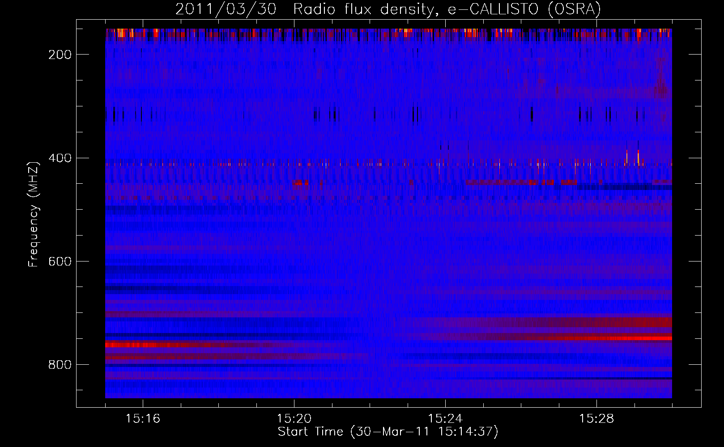724x447 pixels.
Task: Click the 600 frequency tick label
Action: [60, 261]
